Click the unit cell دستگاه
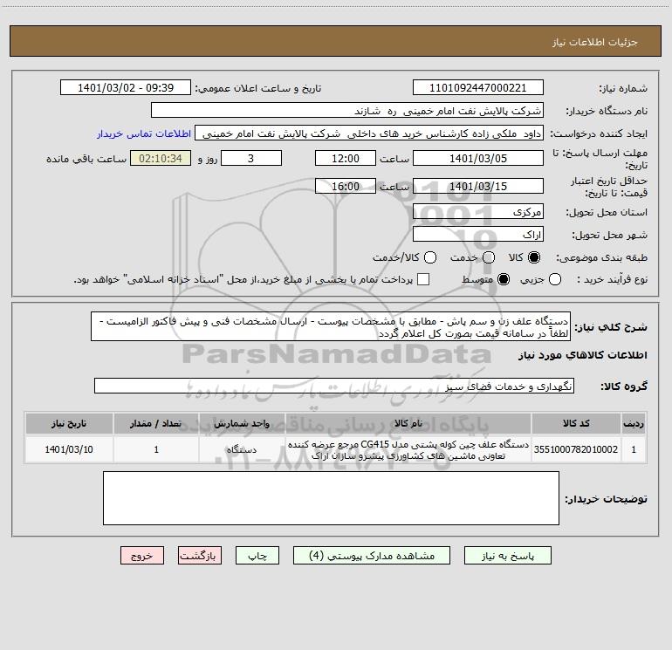The height and width of the screenshot is (650, 672). pyautogui.click(x=242, y=449)
